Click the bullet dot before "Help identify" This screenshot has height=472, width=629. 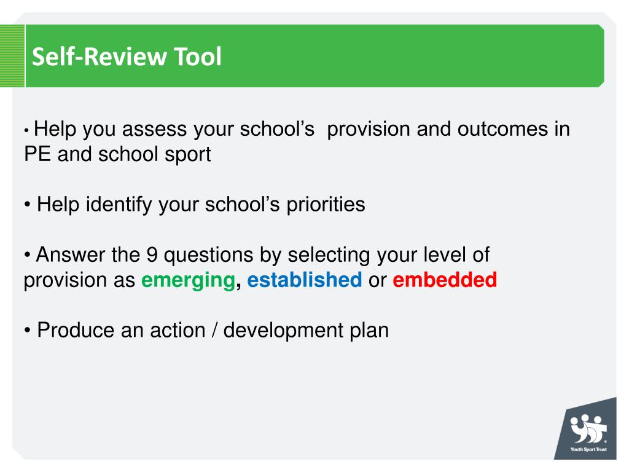click(28, 205)
